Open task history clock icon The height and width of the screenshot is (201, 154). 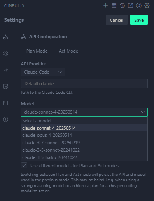click(x=122, y=6)
